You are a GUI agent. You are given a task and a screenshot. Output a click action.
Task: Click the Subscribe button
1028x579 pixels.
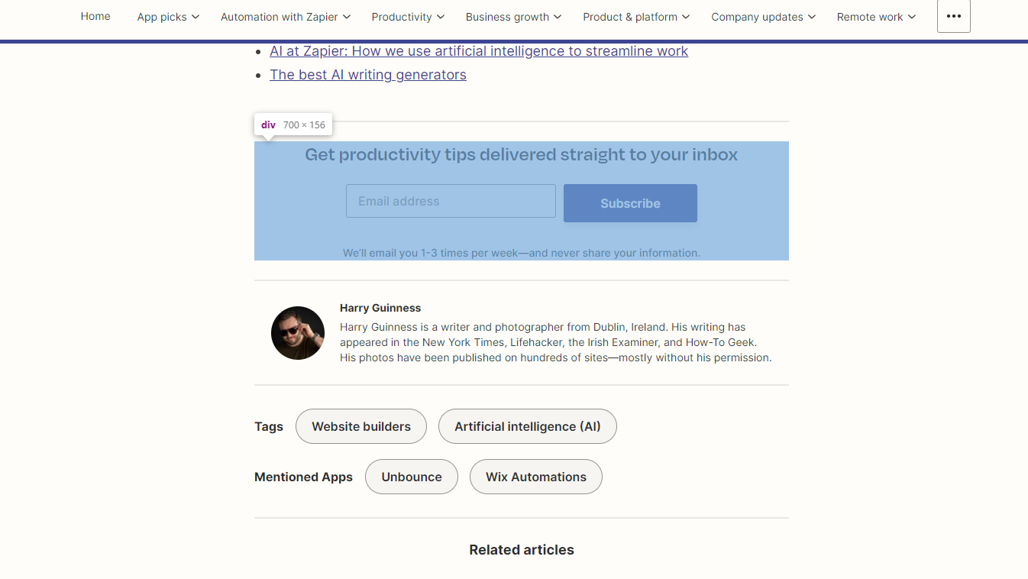629,202
